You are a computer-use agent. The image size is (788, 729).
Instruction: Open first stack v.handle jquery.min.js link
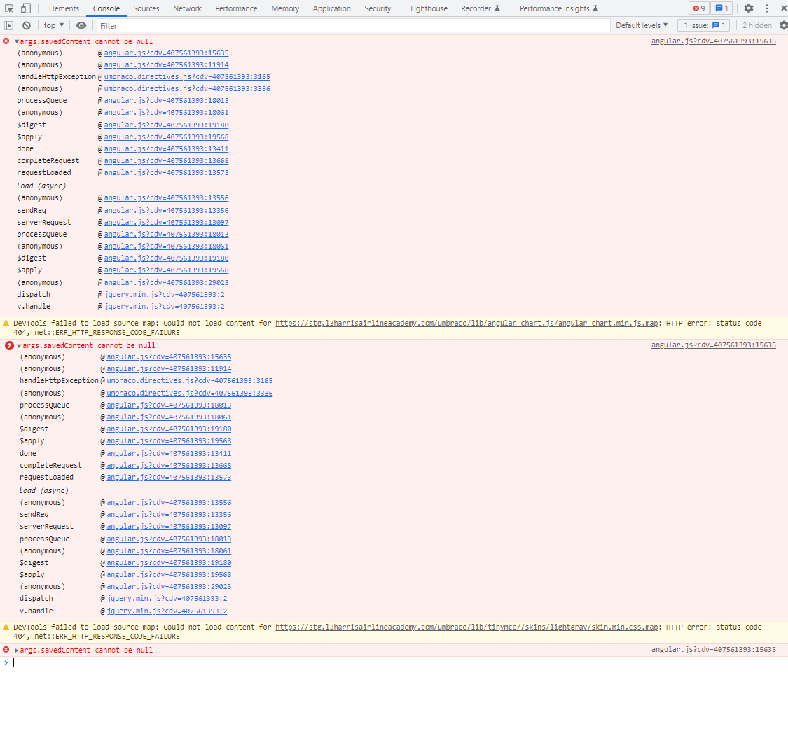coord(165,307)
